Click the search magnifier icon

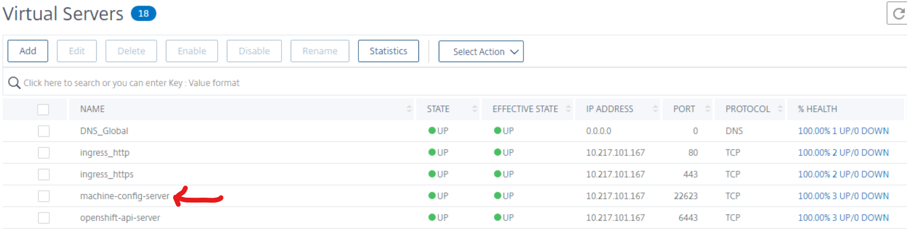15,83
